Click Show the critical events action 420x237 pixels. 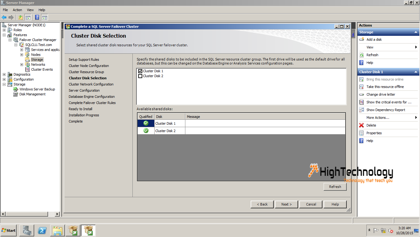[388, 102]
